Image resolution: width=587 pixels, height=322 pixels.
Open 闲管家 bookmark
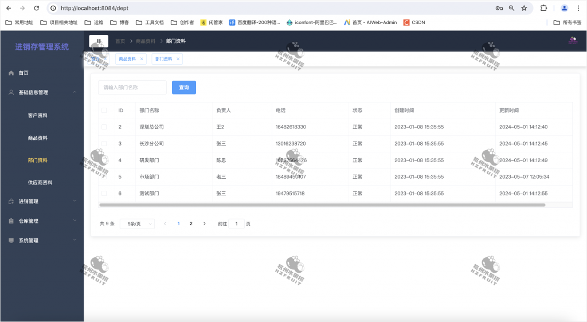(x=212, y=22)
